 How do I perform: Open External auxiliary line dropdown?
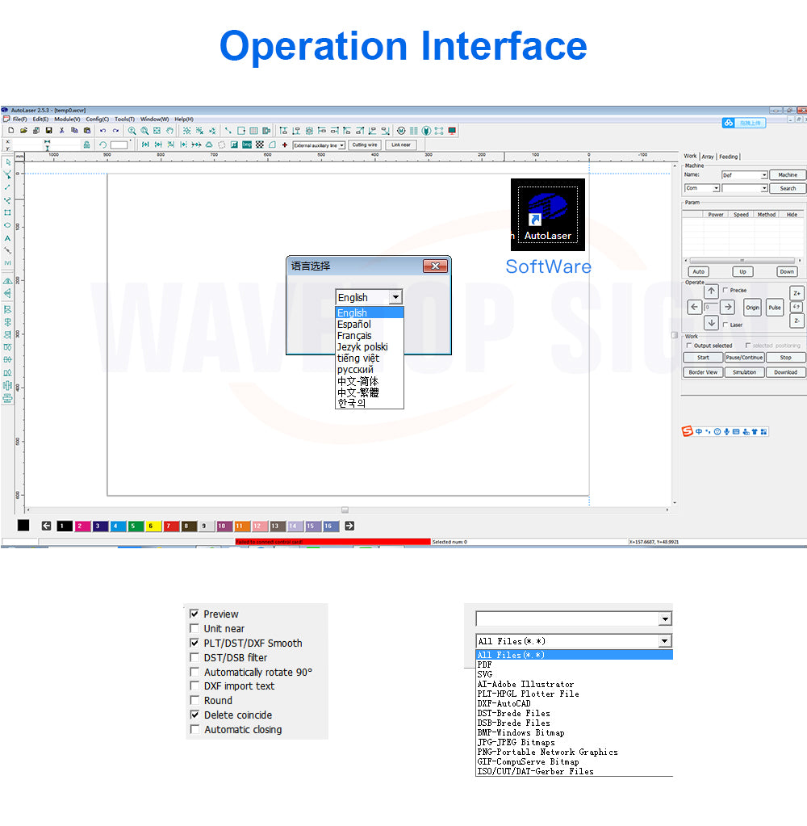pyautogui.click(x=341, y=145)
